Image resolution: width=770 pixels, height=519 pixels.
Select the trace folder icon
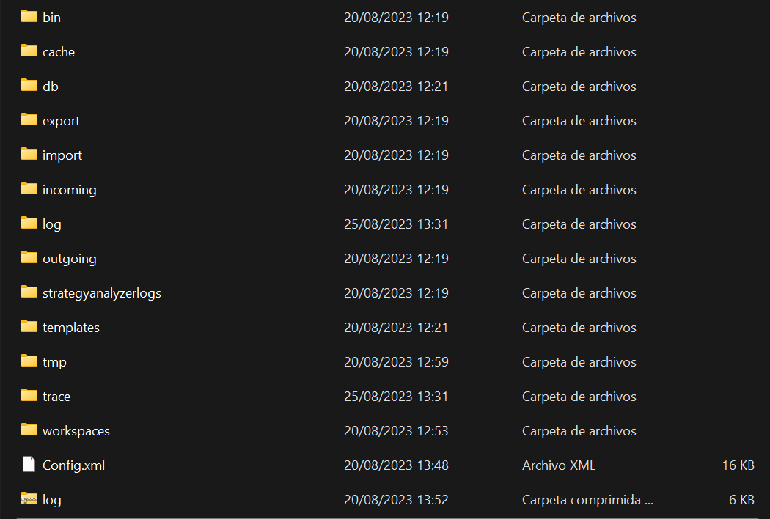point(29,396)
